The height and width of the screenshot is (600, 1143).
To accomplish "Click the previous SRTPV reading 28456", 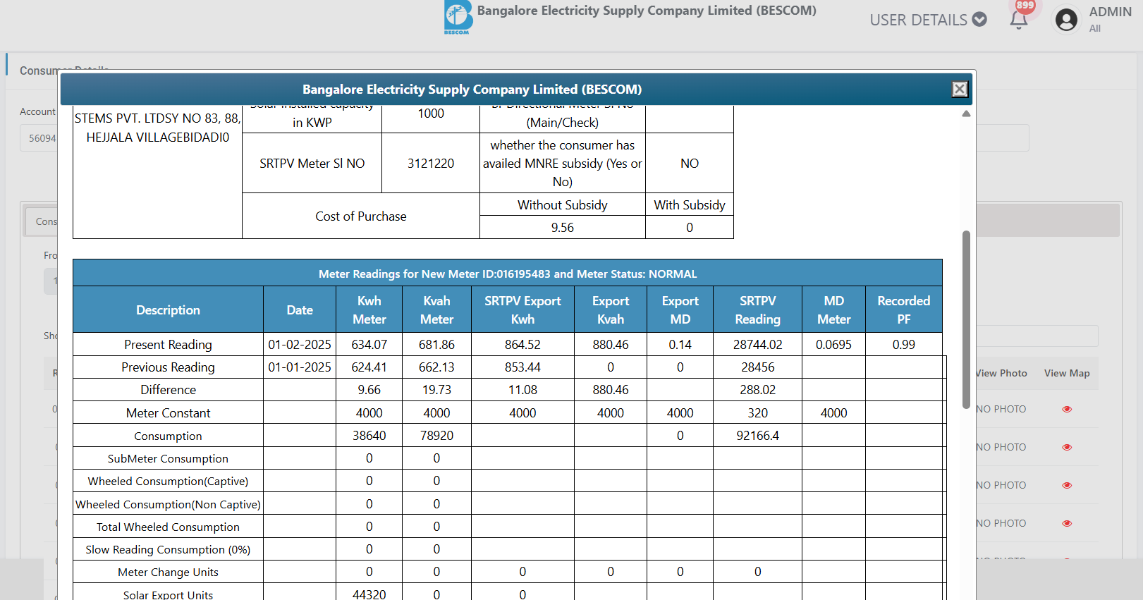I will pos(757,367).
